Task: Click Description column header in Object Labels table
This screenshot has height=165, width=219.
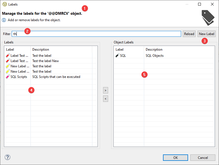Action: point(154,50)
